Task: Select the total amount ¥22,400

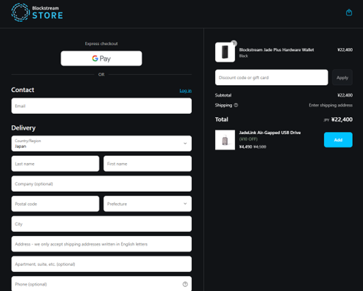Action: 342,120
